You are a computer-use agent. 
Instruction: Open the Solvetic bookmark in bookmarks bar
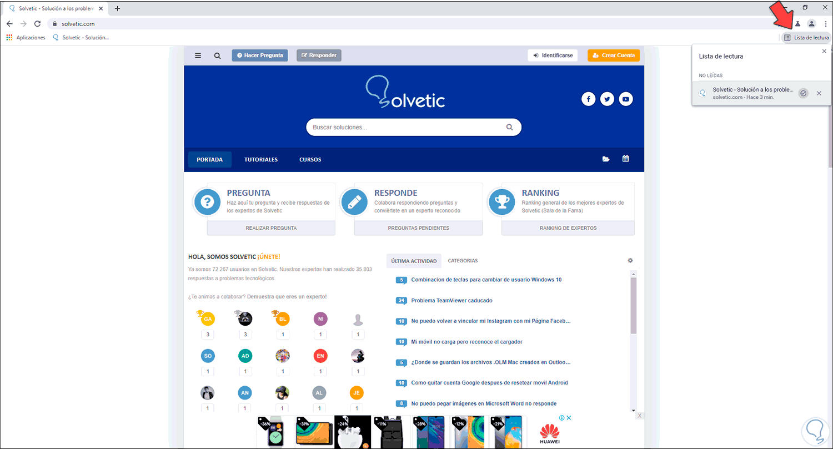81,38
